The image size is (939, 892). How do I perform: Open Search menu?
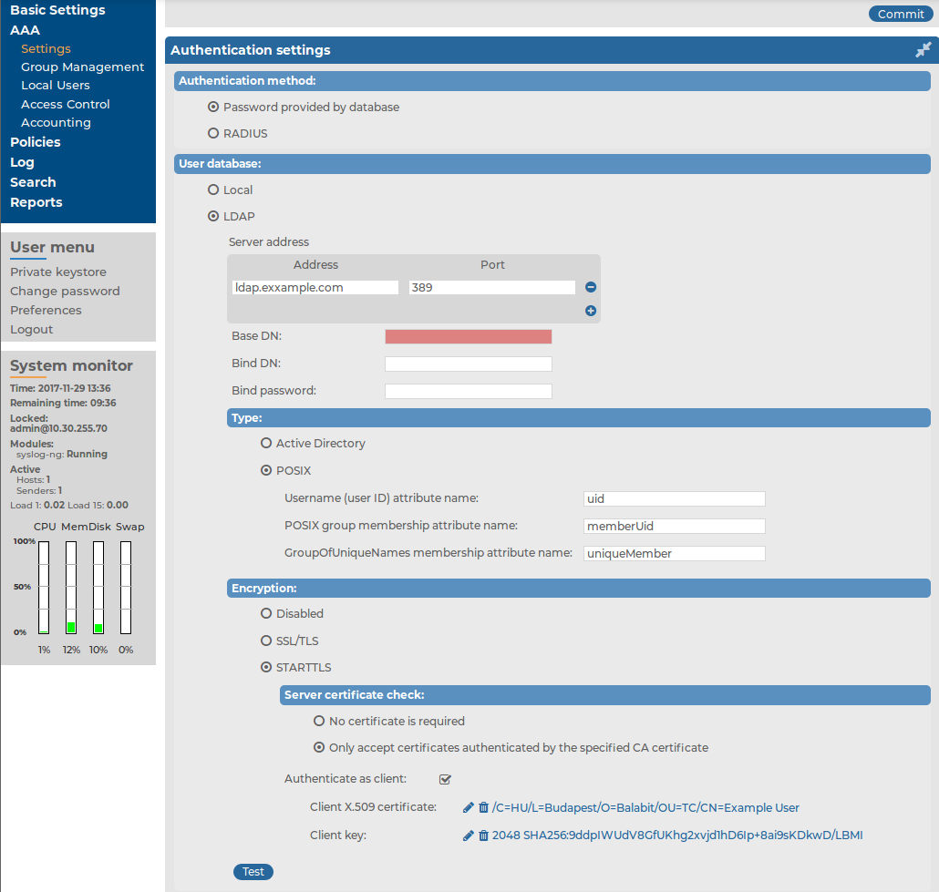(x=33, y=182)
